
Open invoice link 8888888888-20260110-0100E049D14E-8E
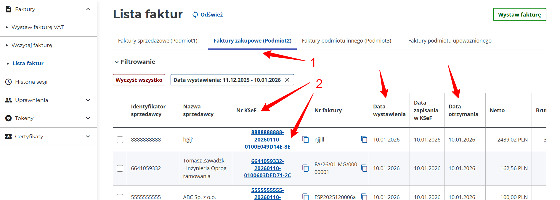[x=267, y=139]
